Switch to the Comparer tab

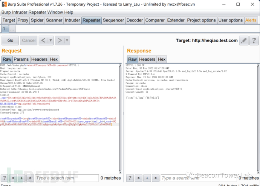(x=155, y=20)
